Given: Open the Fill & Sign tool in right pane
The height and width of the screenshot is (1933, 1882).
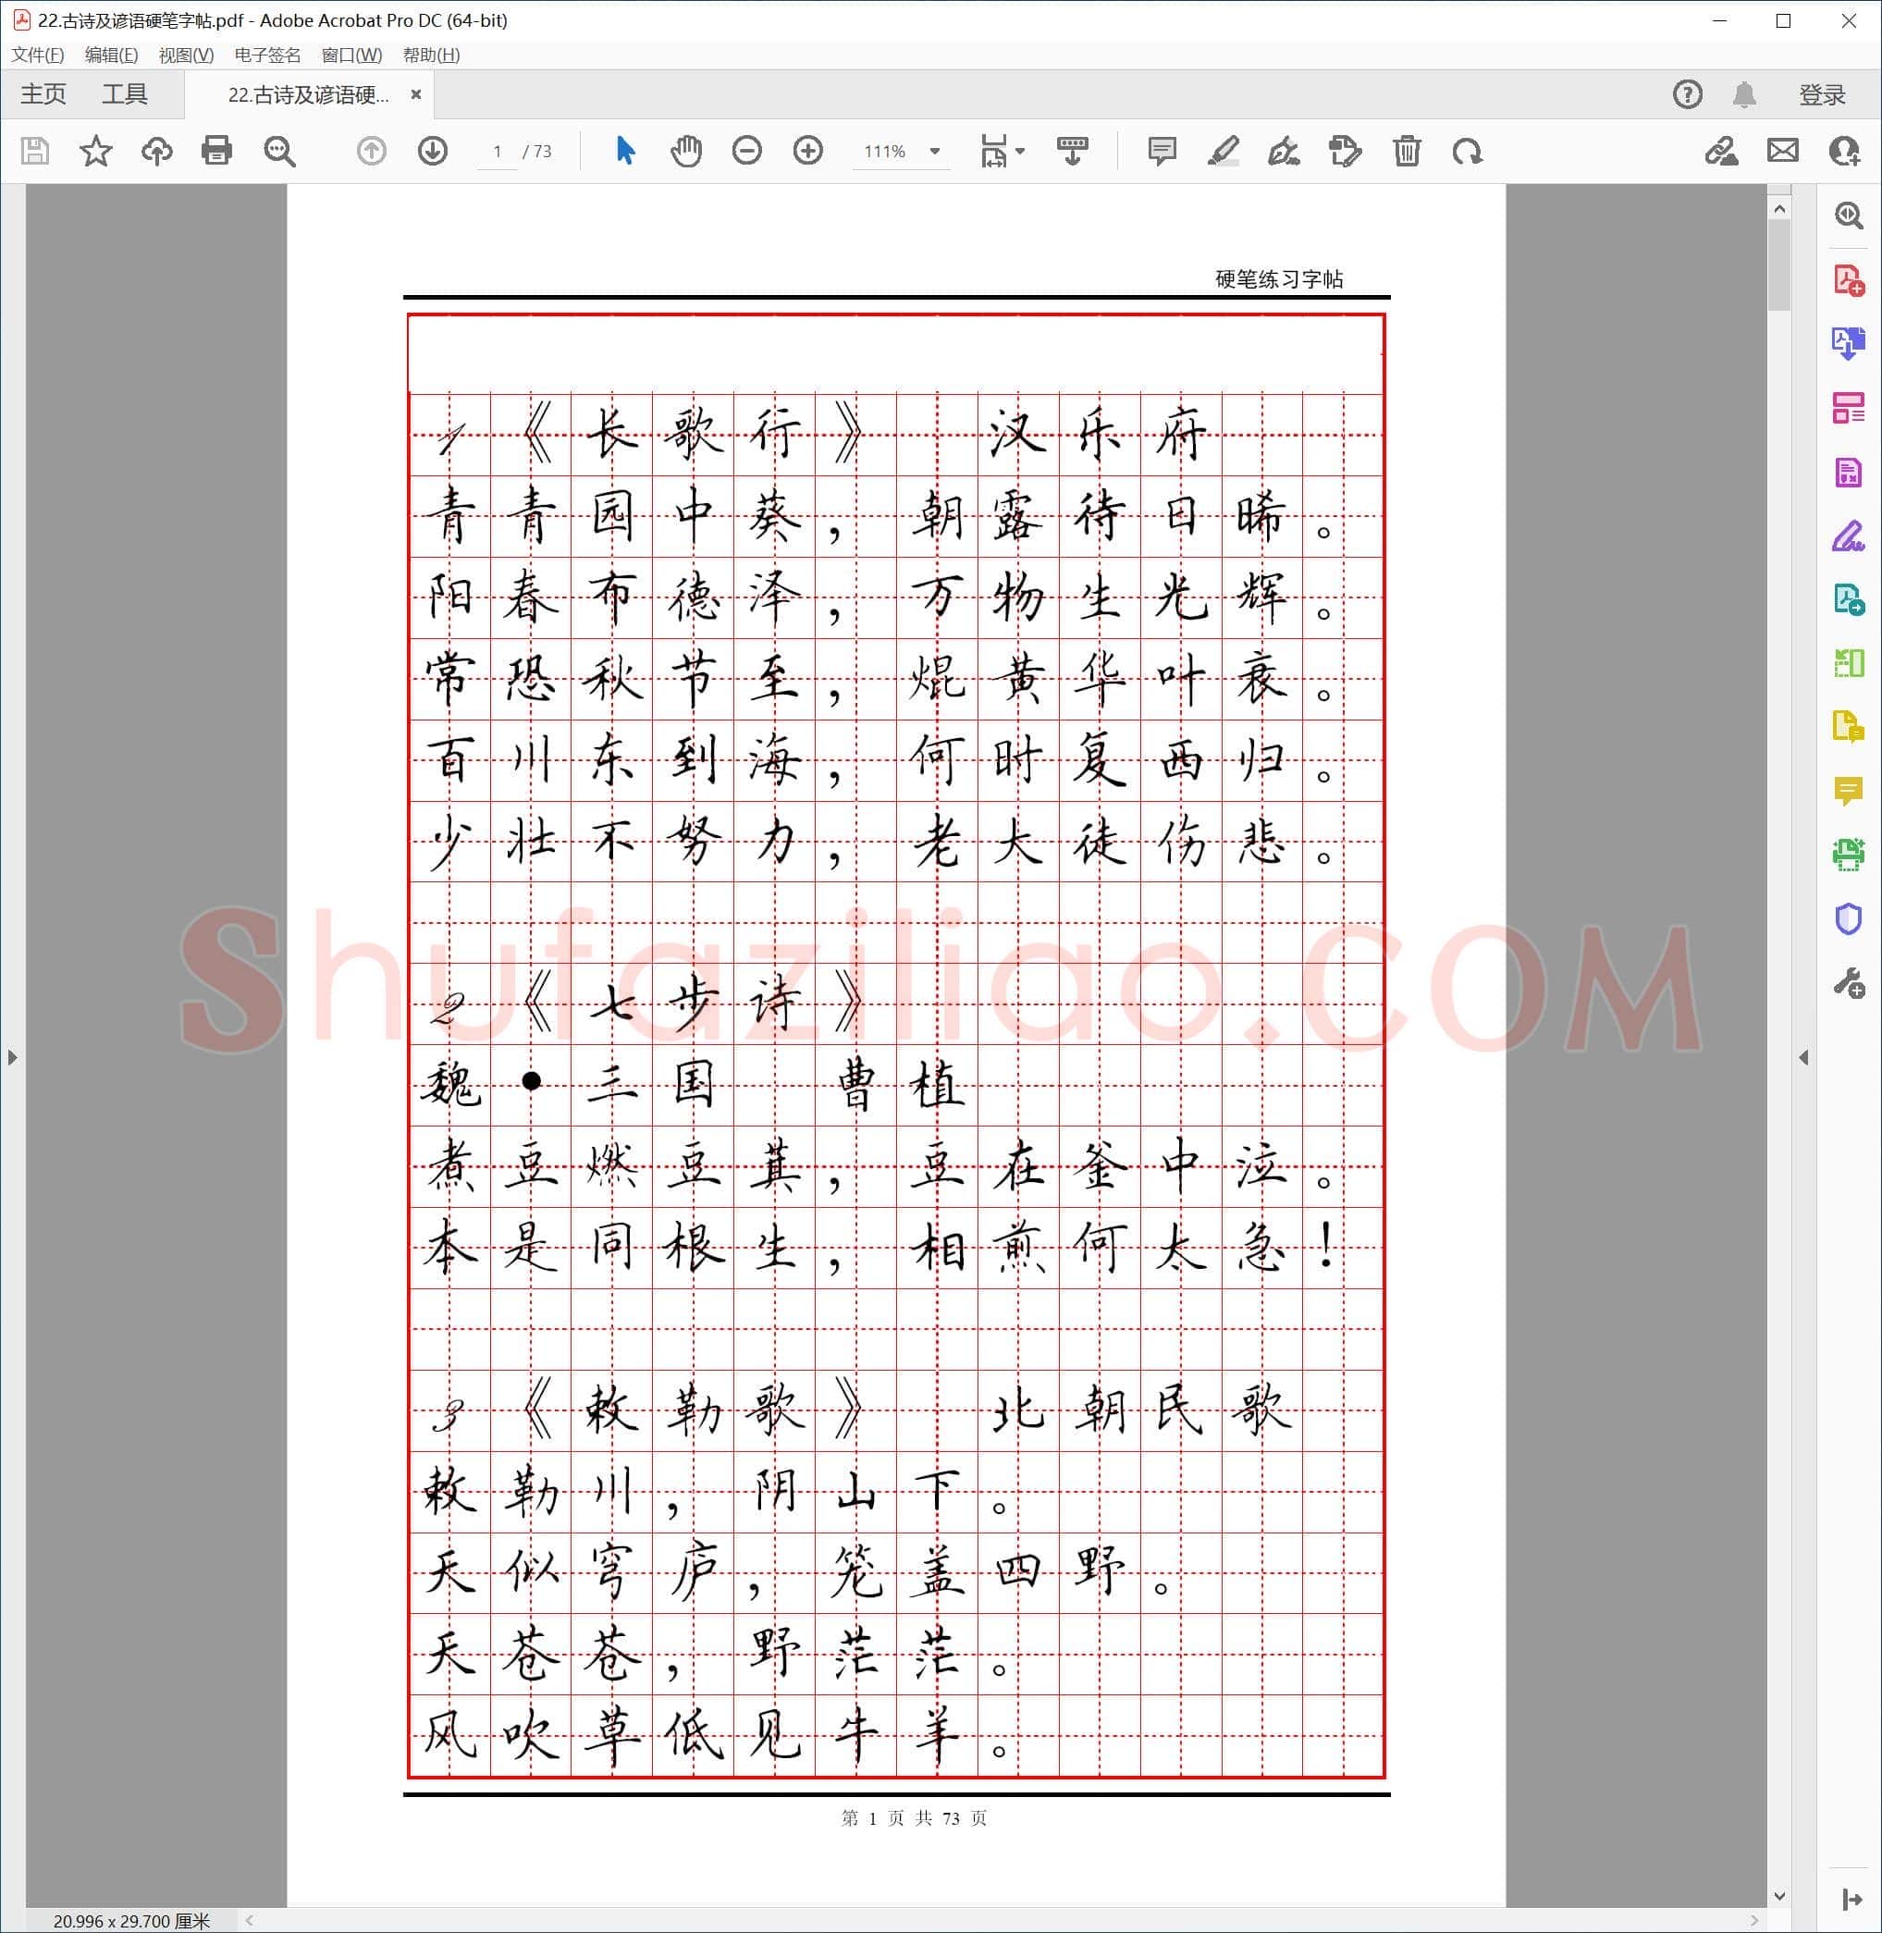Looking at the screenshot, I should pyautogui.click(x=1849, y=536).
